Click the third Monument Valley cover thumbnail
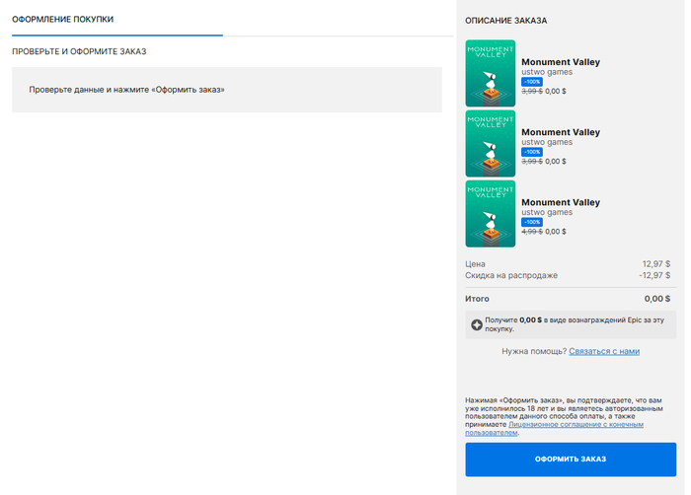Image resolution: width=691 pixels, height=495 pixels. click(x=490, y=214)
